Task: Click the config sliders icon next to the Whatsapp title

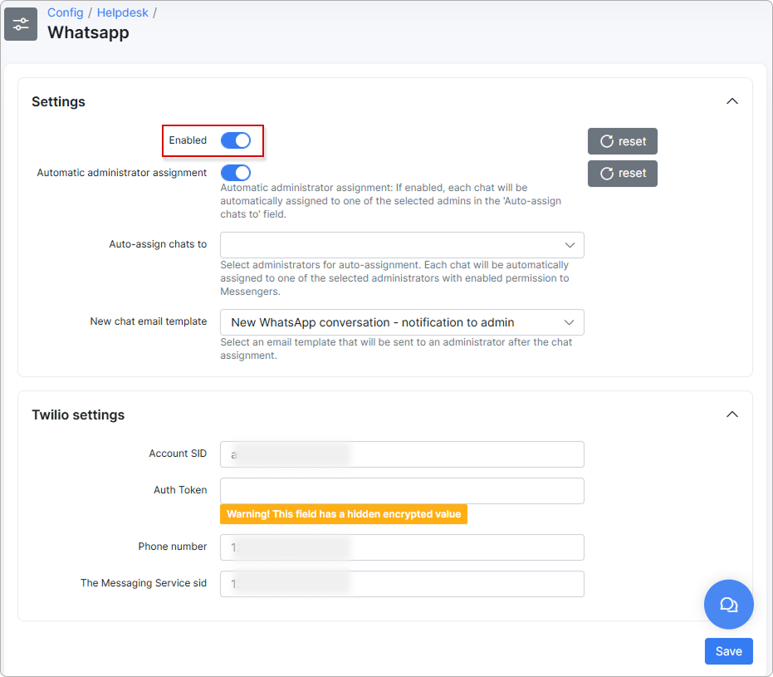Action: point(21,24)
